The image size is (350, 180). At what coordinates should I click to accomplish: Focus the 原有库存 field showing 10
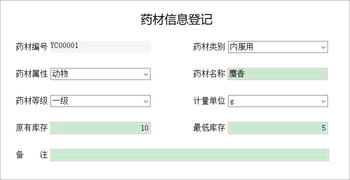coord(100,128)
